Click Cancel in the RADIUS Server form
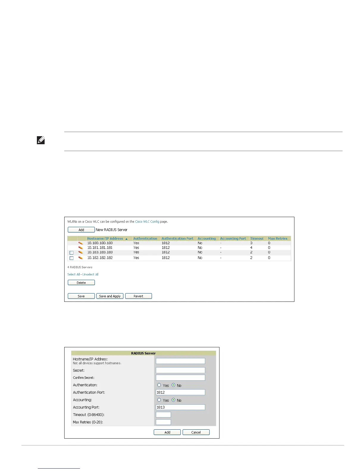The width and height of the screenshot is (364, 471). click(196, 432)
